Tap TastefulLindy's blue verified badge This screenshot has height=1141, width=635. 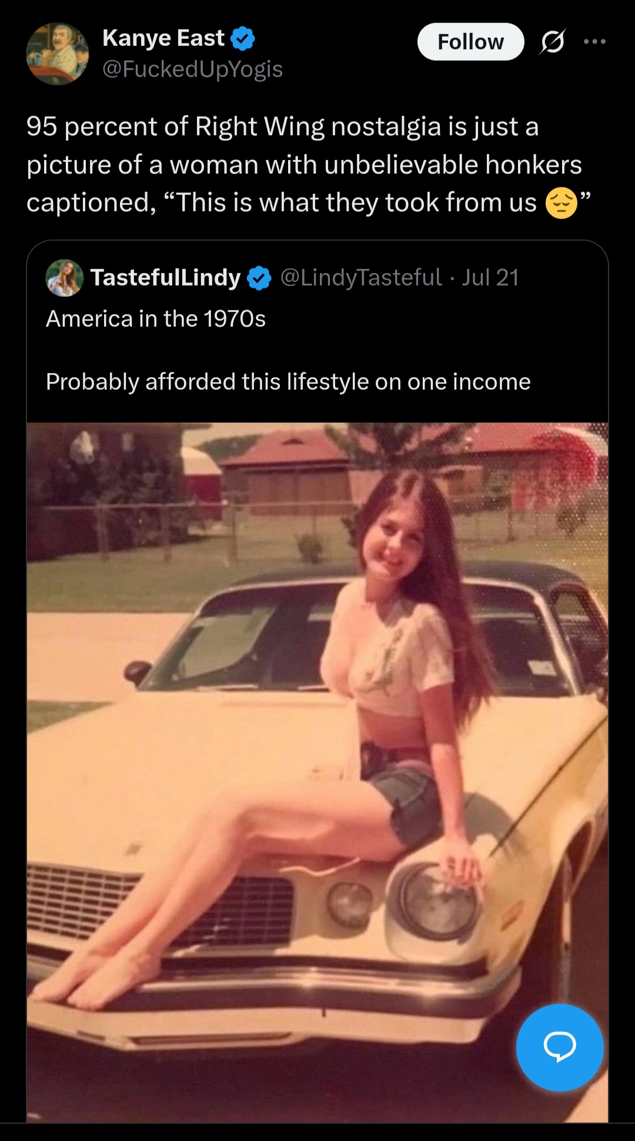[259, 278]
